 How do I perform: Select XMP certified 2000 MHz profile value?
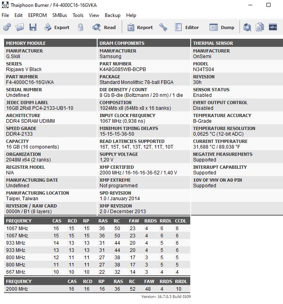pos(138,173)
